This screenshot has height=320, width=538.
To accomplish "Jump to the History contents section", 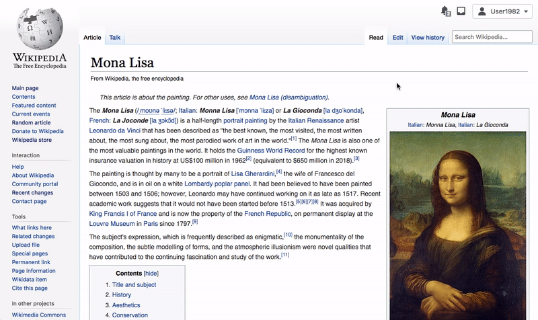I will 122,294.
